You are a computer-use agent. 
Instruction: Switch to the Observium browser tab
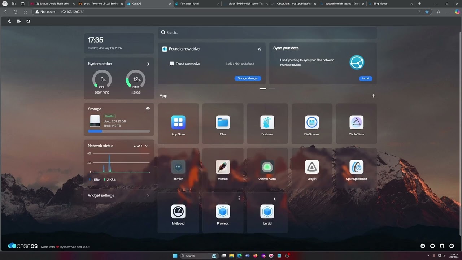(294, 4)
